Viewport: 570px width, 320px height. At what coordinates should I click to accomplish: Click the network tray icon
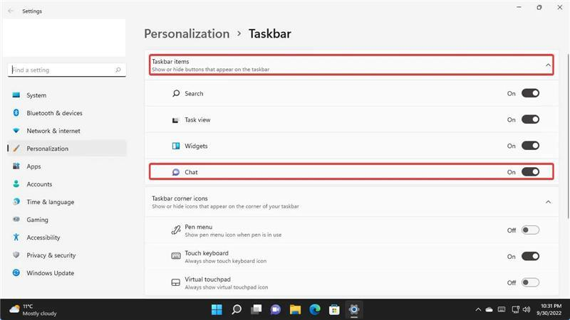coord(515,309)
